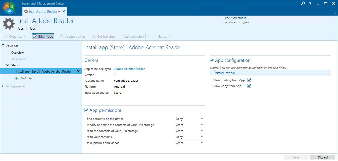Click the 'no devices assigned' status text
The image size is (338, 161).
[x=236, y=22]
